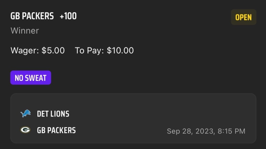Select the $5.00 wager amount
Viewport: 266px width, 149px height.
(53, 50)
